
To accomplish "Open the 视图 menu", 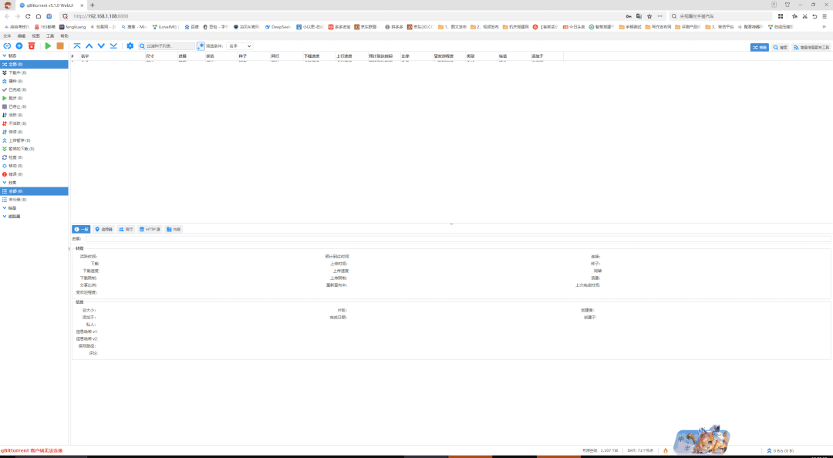I will tap(35, 36).
